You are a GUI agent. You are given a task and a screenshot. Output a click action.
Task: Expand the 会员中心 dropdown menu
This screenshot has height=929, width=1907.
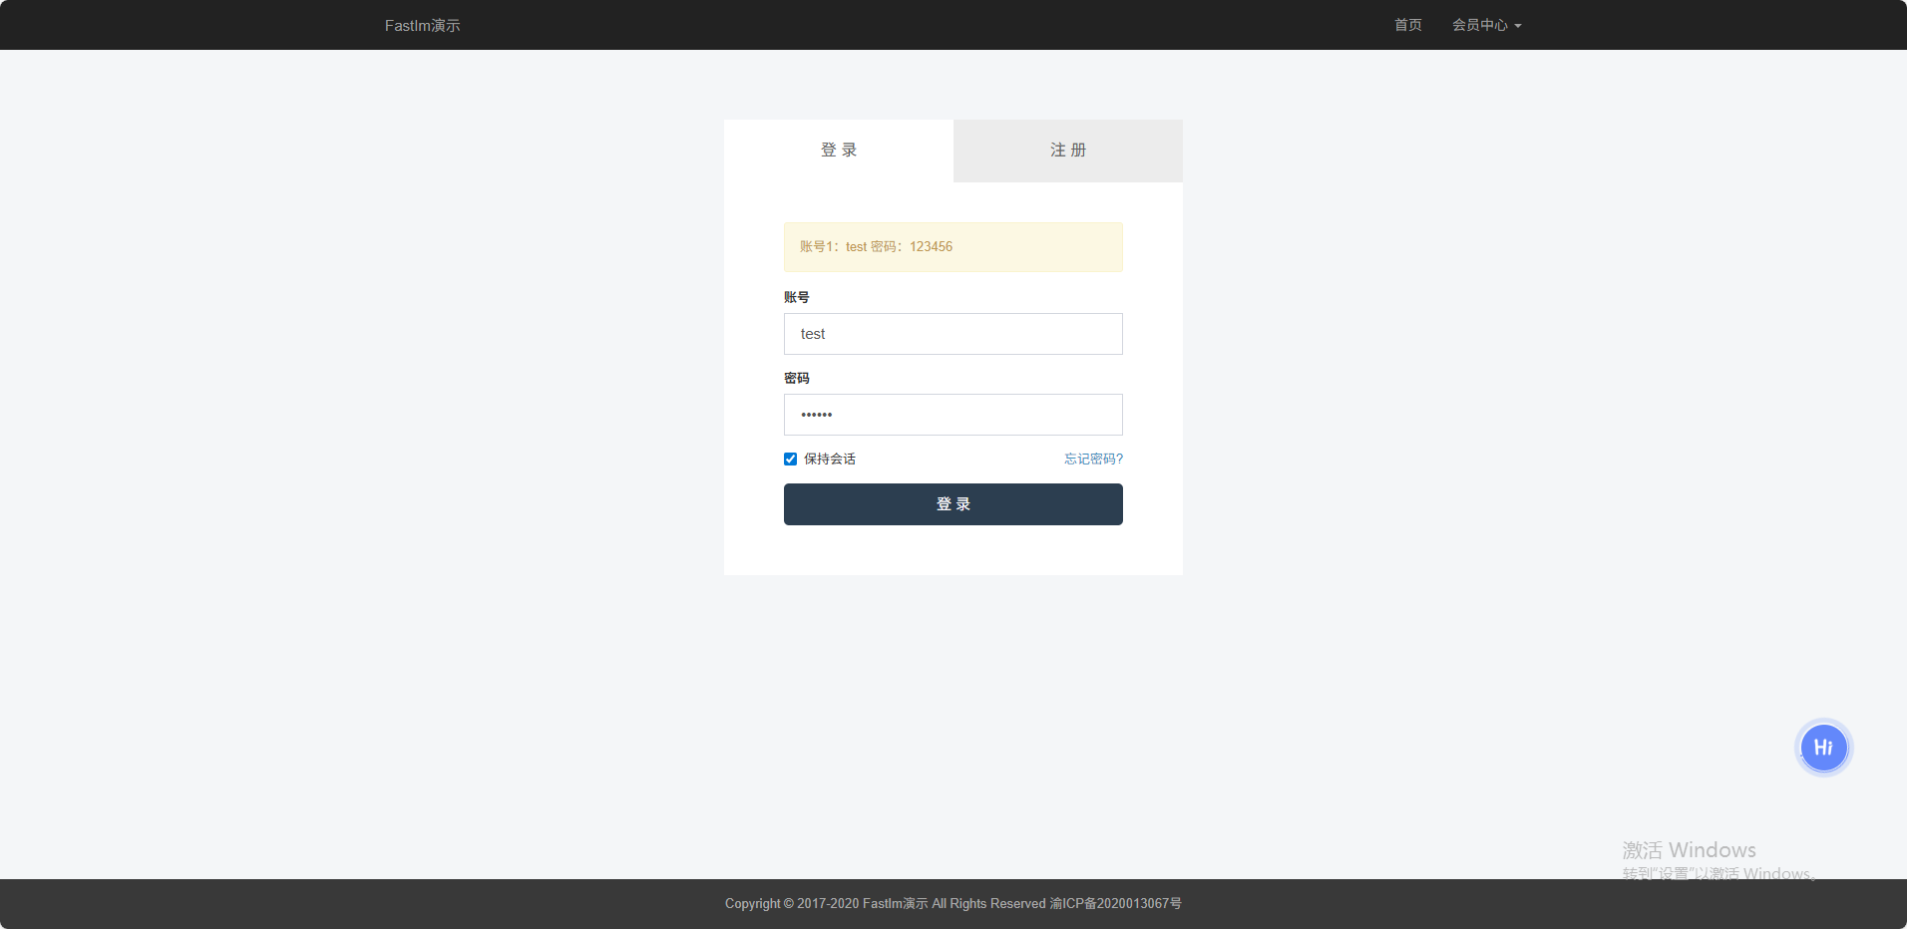click(x=1480, y=25)
